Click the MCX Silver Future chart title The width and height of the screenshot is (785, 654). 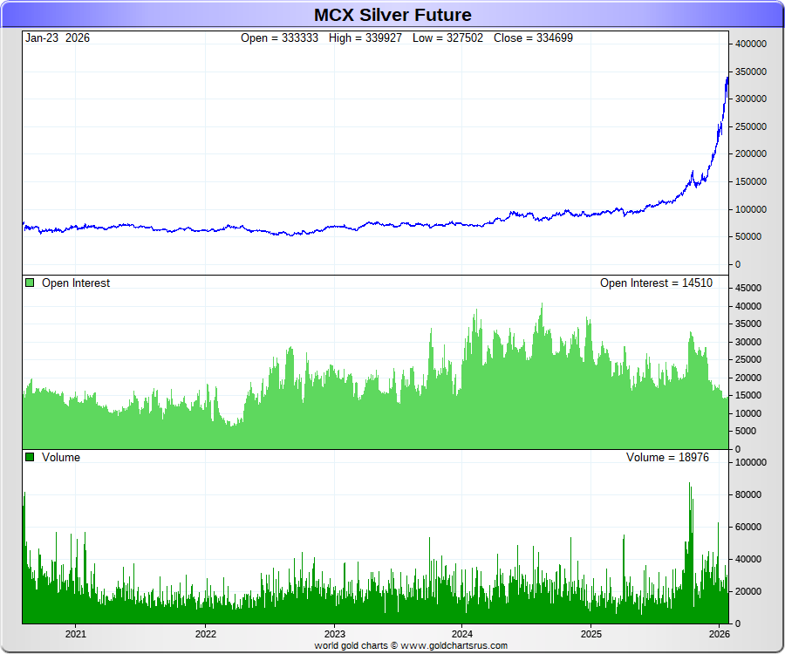pos(392,15)
